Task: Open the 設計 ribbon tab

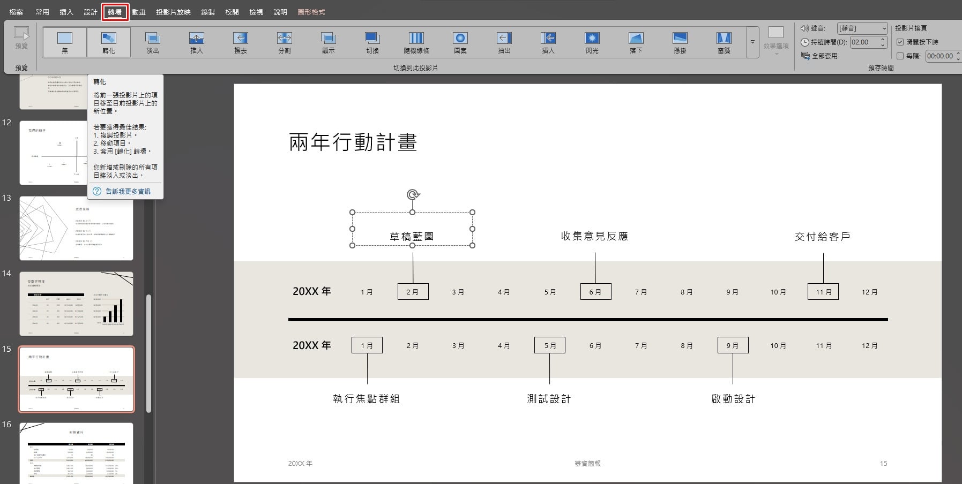Action: click(91, 12)
